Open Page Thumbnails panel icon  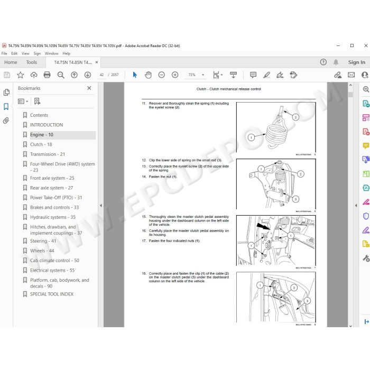(x=6, y=92)
